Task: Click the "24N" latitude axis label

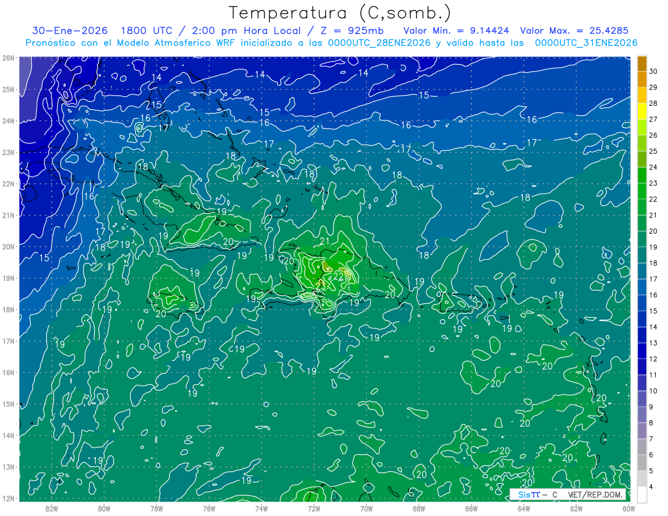Action: (x=8, y=121)
